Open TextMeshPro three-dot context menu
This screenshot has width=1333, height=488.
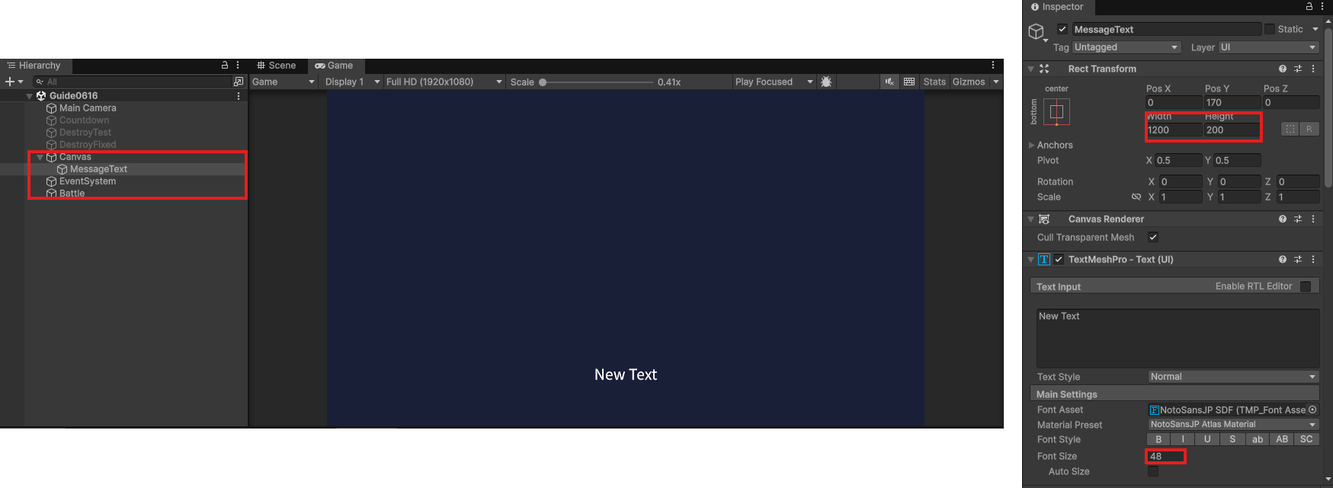1313,259
